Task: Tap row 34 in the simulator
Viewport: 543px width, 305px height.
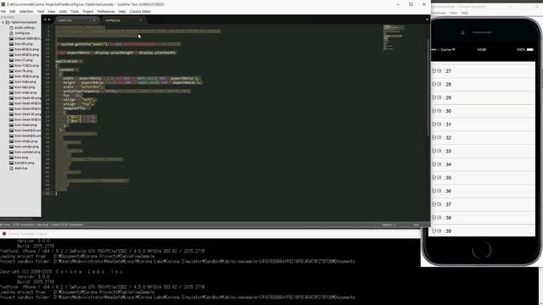Action: tap(482, 164)
